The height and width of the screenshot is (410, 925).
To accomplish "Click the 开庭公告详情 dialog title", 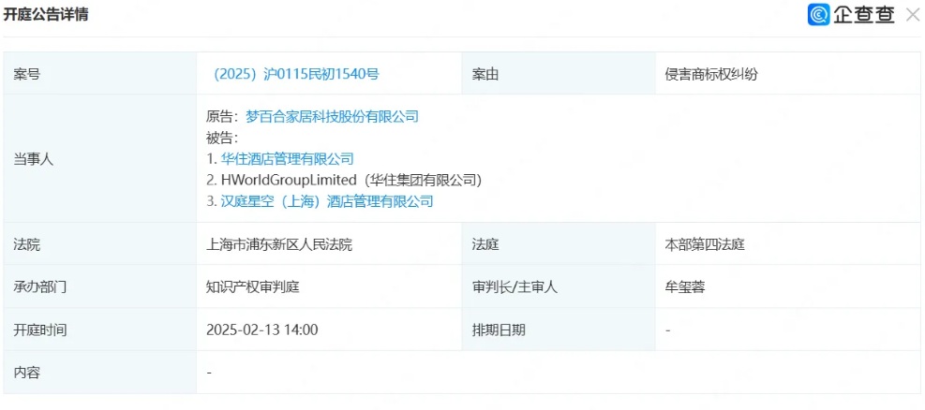I will click(x=46, y=15).
